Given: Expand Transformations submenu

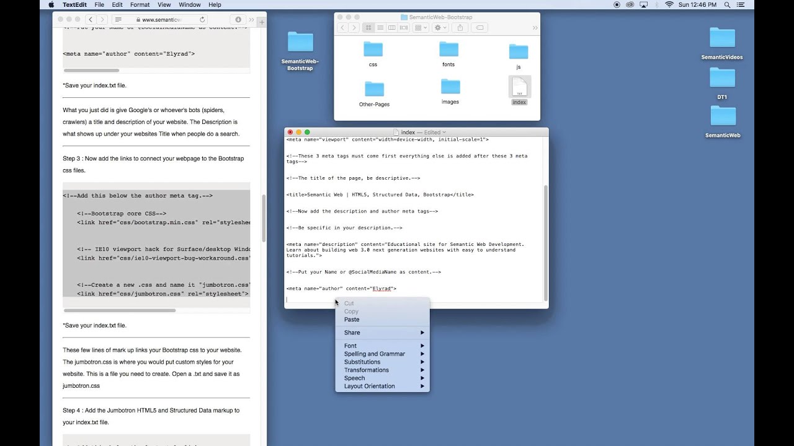Looking at the screenshot, I should coord(382,370).
